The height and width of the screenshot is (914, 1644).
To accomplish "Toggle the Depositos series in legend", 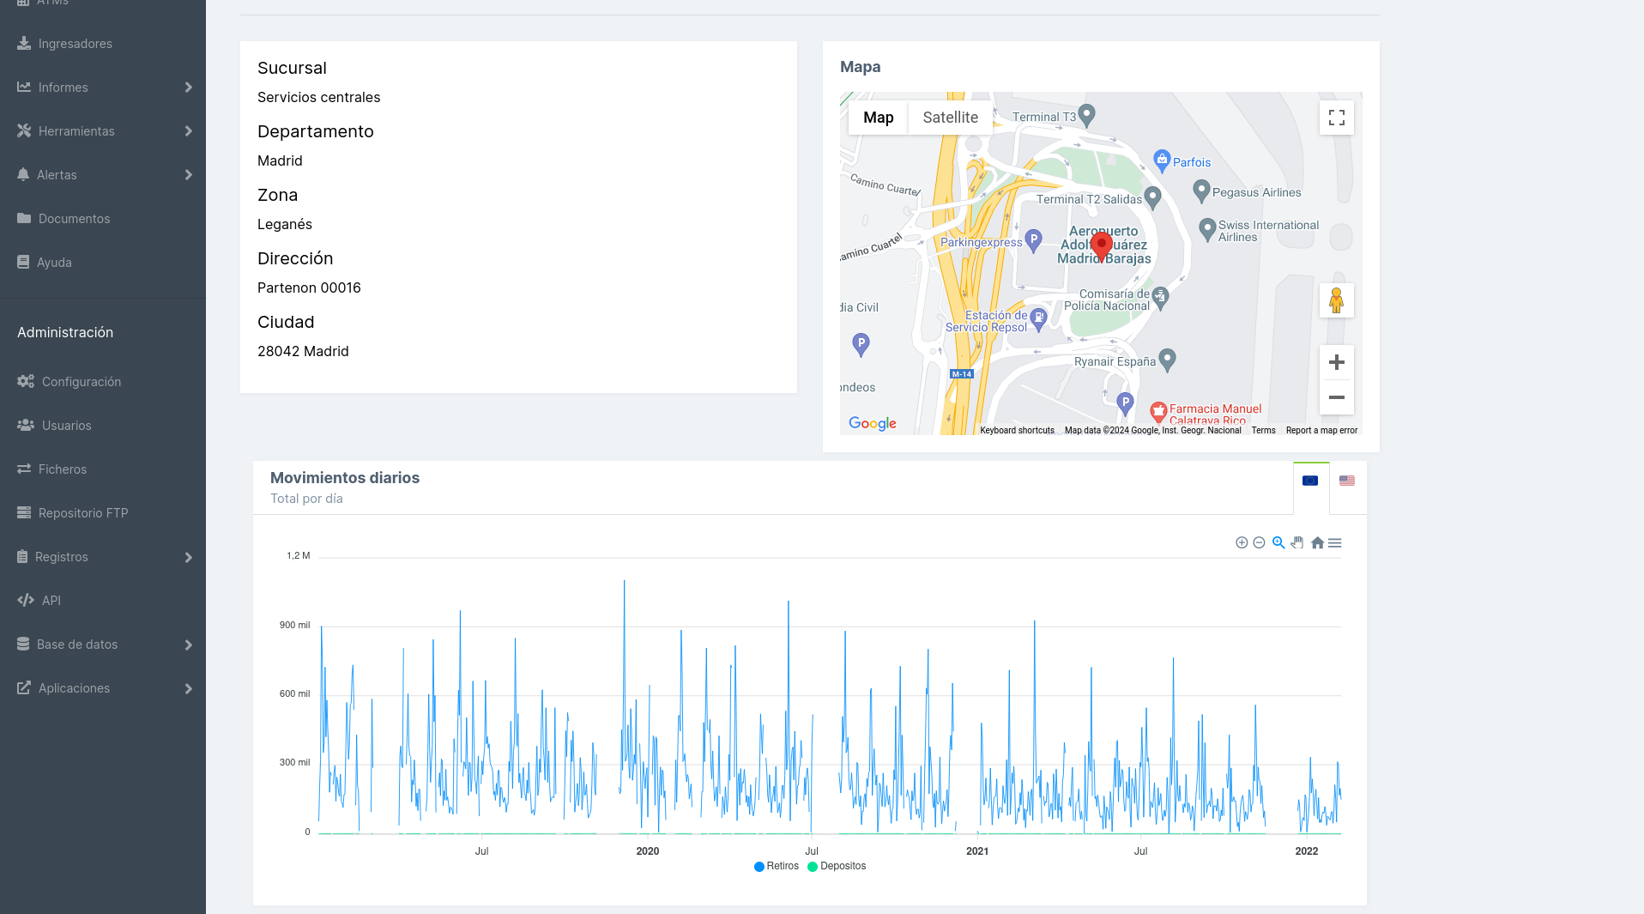I will pos(837,866).
